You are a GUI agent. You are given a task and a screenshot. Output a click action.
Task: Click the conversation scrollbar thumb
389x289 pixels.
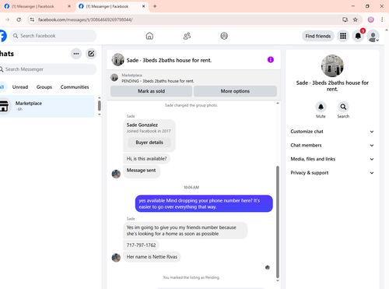coord(278,222)
